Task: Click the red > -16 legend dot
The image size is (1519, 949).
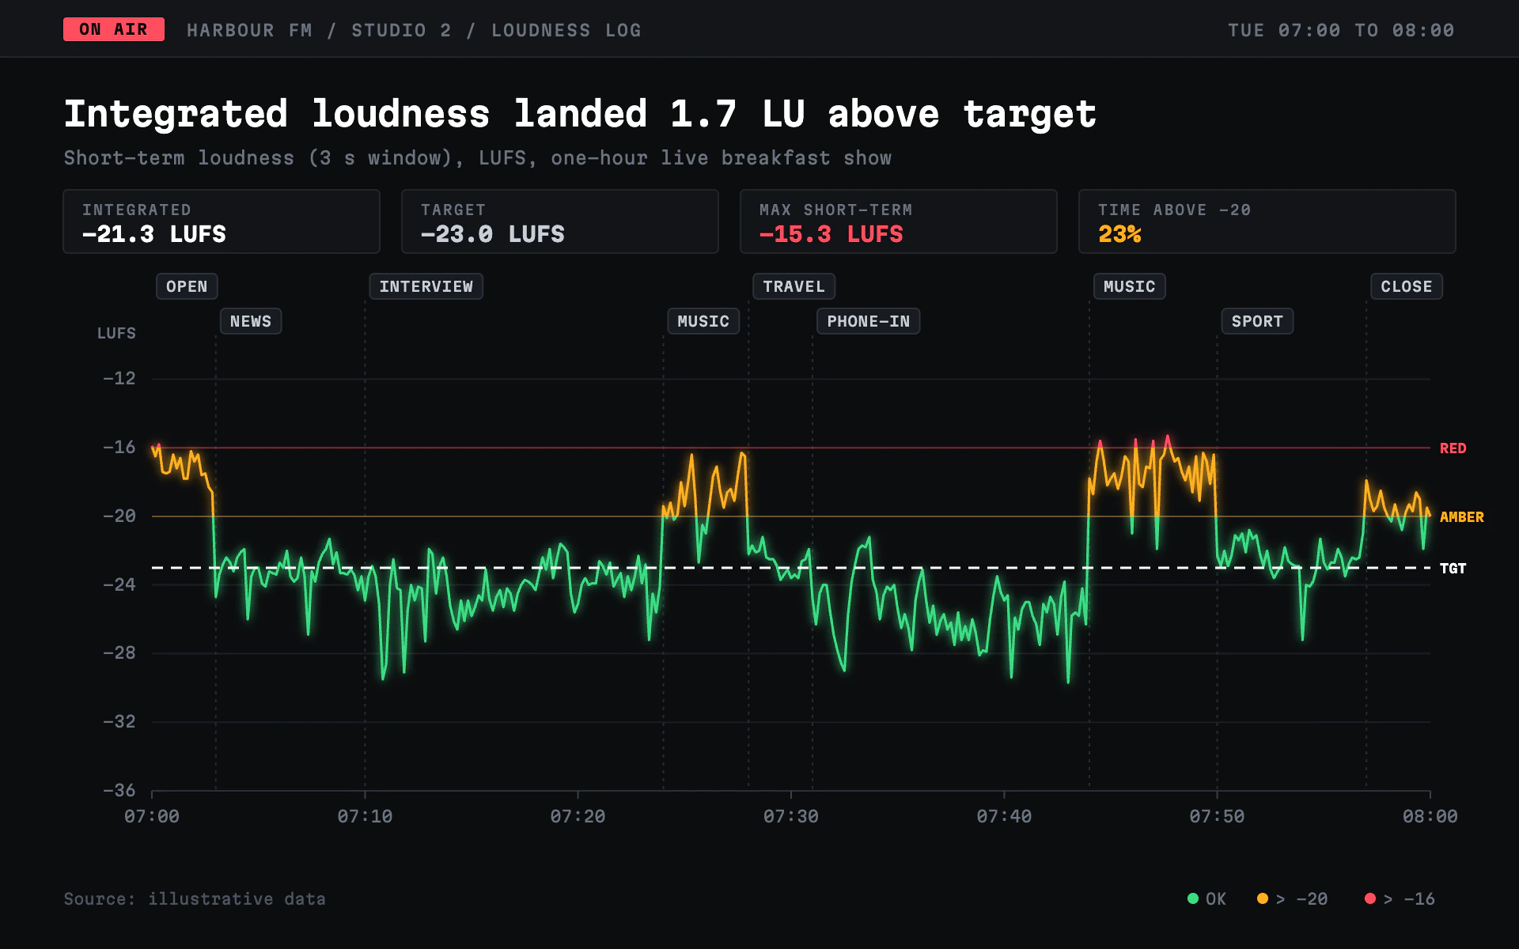Action: click(1370, 898)
